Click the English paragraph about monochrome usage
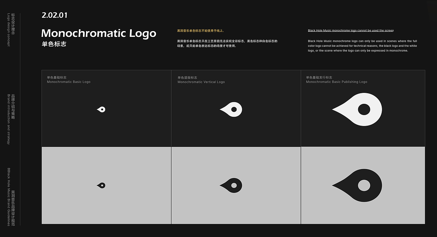This screenshot has width=437, height=237. [362, 46]
